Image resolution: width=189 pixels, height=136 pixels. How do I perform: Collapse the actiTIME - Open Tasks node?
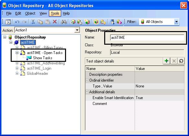click(17, 53)
